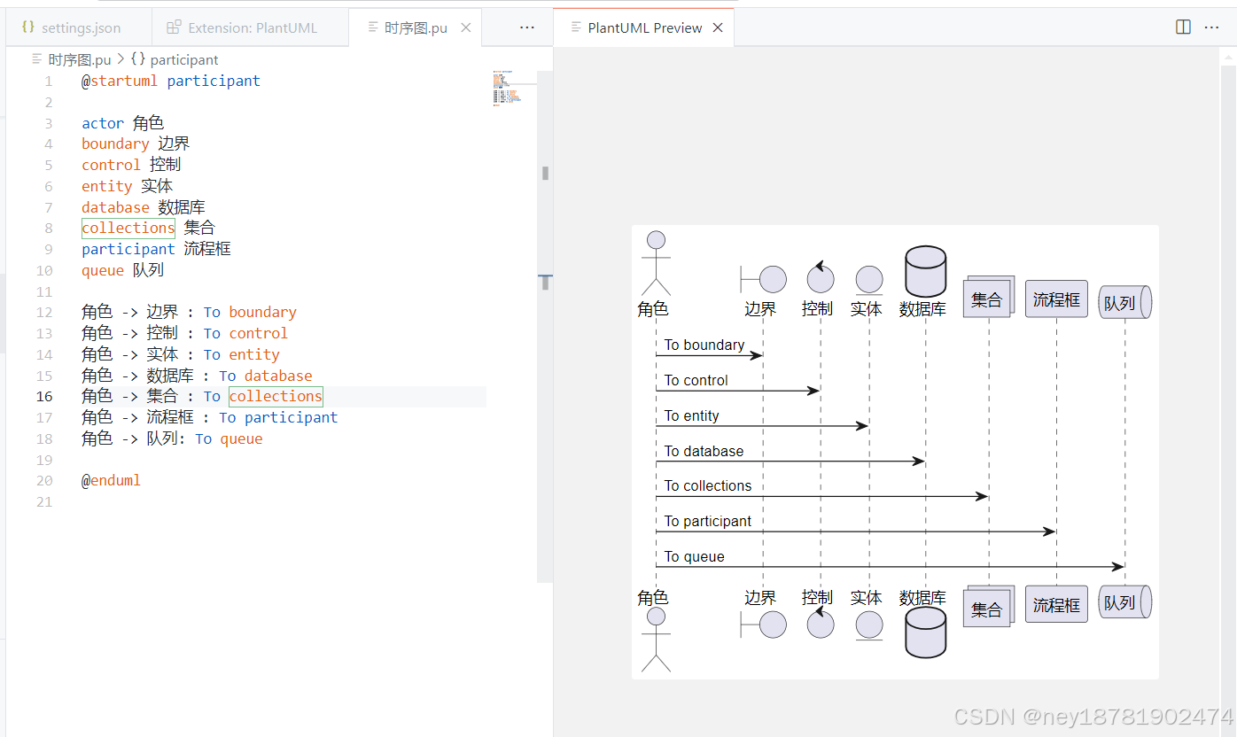
Task: Click the bottom control circle-arrow symbol
Action: 821,623
